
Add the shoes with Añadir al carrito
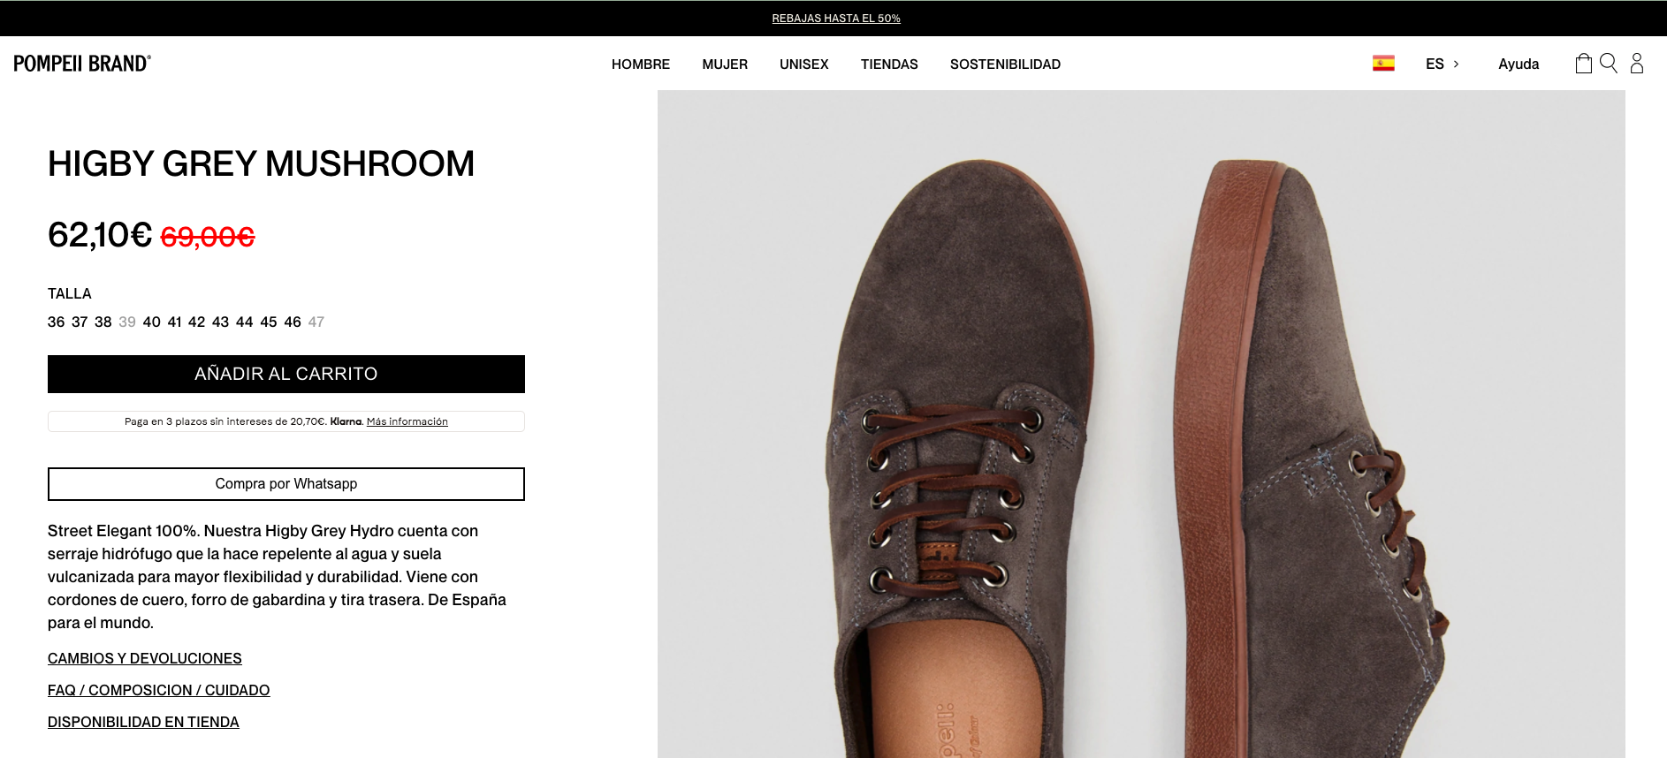pyautogui.click(x=286, y=374)
